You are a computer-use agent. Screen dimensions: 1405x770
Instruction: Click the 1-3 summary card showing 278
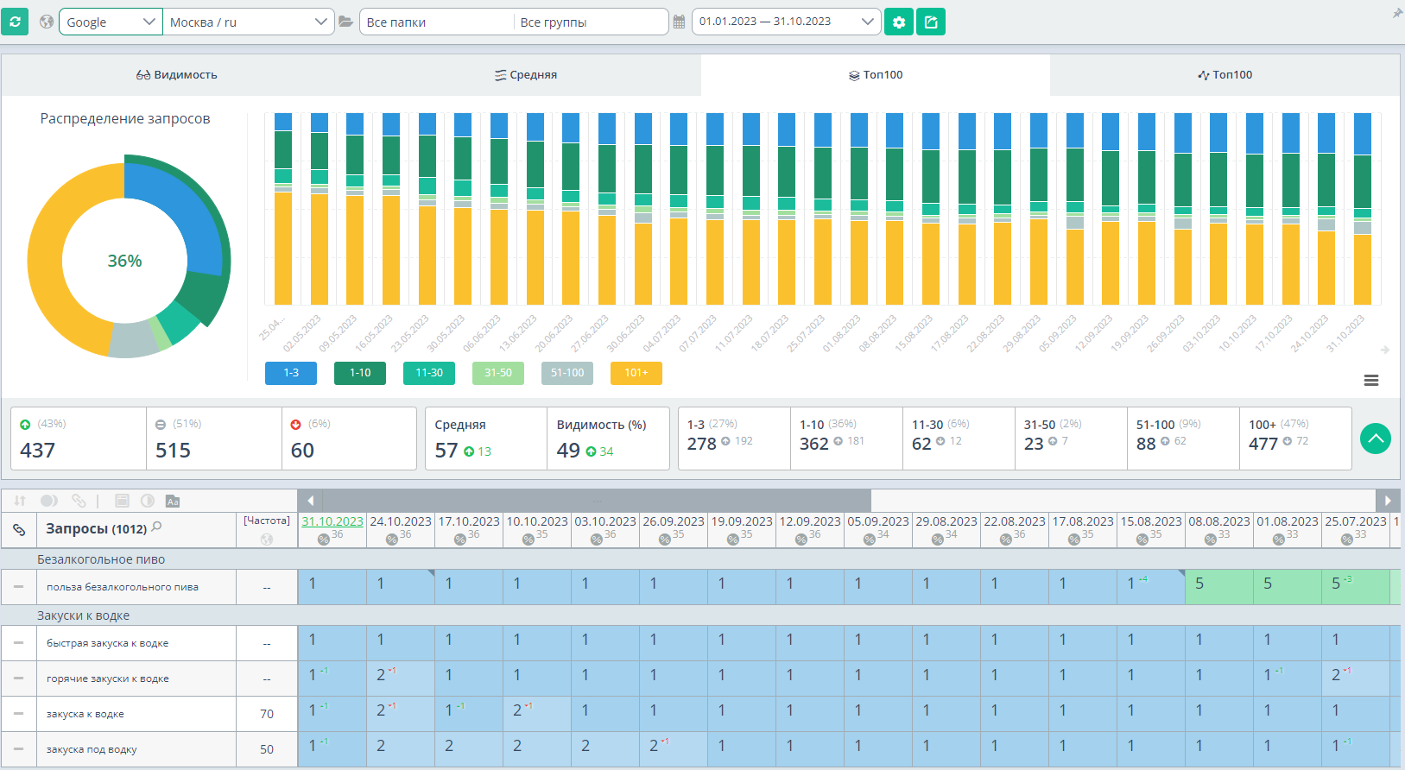[734, 439]
